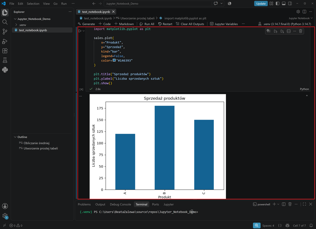Open the Manage gear menu
This screenshot has height=229, width=316.
[5, 216]
